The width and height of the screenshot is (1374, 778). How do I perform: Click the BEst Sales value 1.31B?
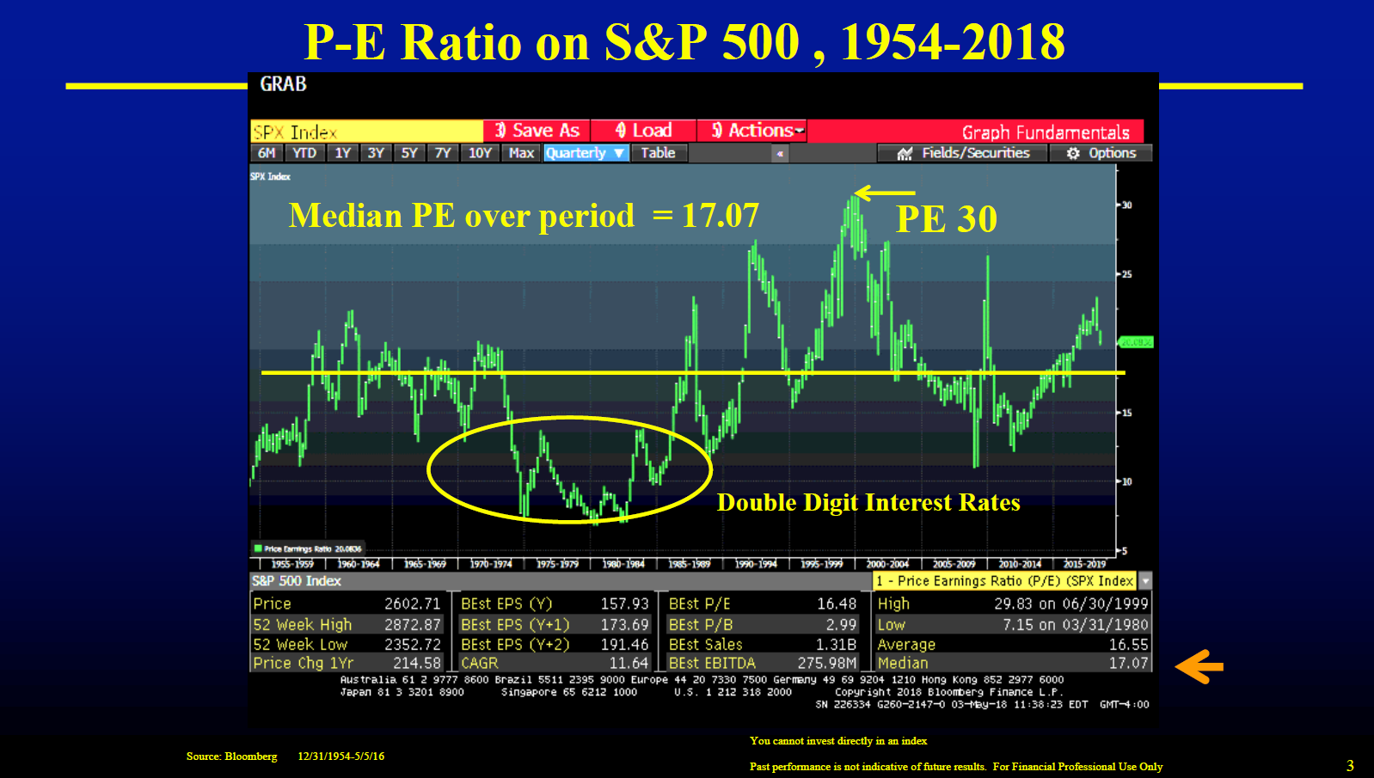tap(837, 645)
